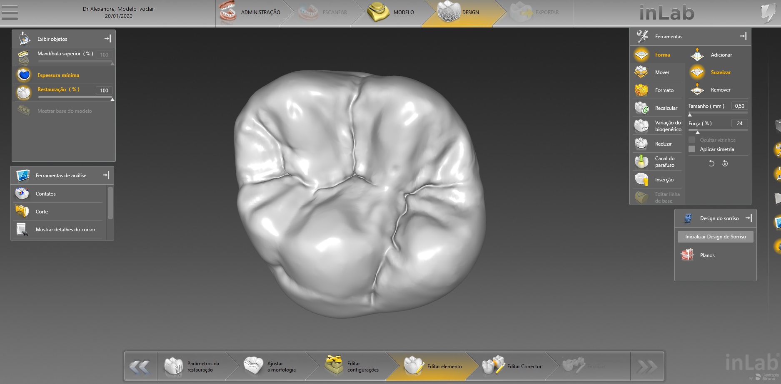Viewport: 781px width, 384px height.
Task: Select the Adicionar shaping mode
Action: point(721,55)
